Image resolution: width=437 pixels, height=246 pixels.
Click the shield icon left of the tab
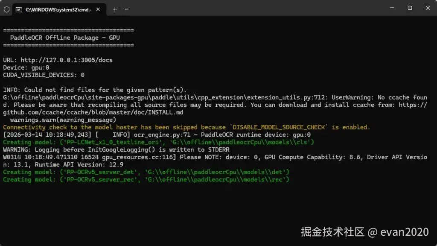click(7, 9)
